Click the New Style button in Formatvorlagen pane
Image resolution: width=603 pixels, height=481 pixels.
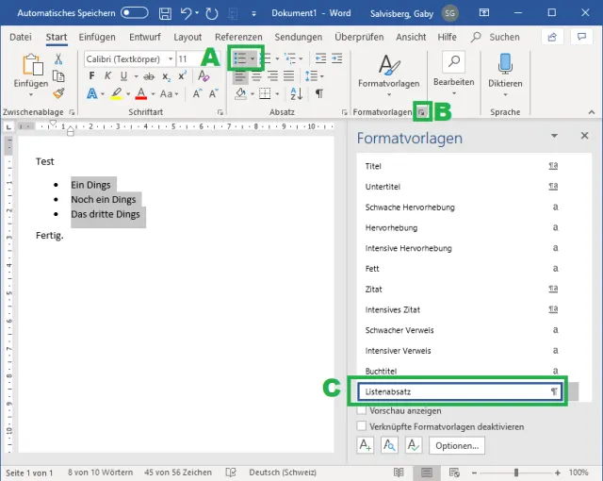coord(366,446)
